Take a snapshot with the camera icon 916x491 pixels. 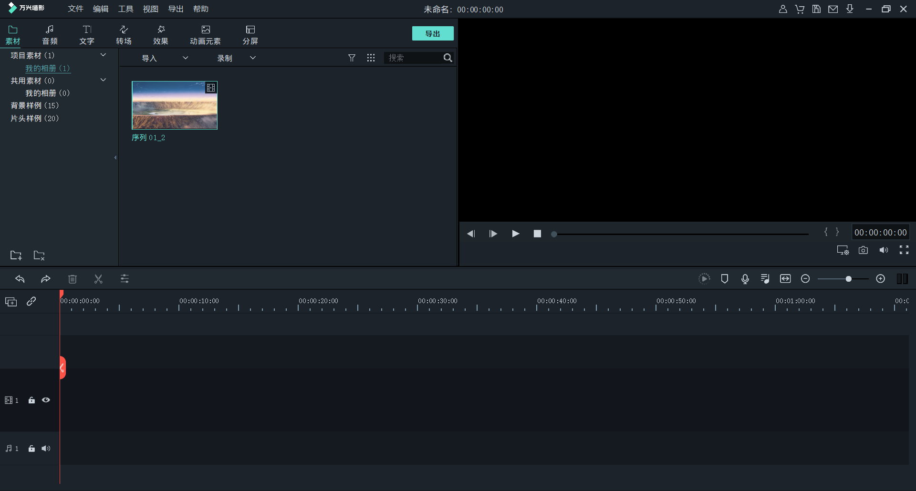[x=863, y=250]
